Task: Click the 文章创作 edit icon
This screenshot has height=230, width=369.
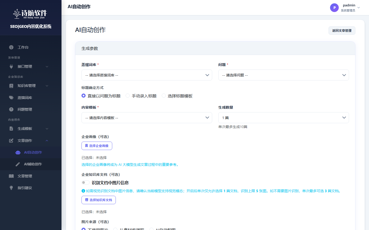Action: 11,141
